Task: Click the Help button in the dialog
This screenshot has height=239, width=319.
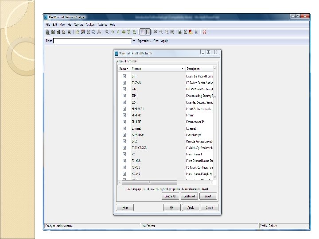Action: point(125,208)
